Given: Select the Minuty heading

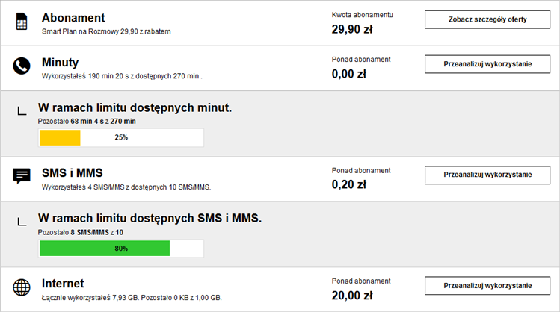Looking at the screenshot, I should (x=60, y=63).
